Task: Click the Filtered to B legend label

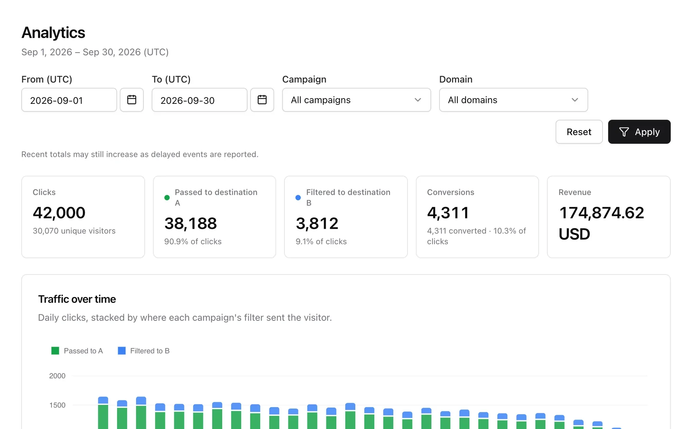Action: (150, 351)
